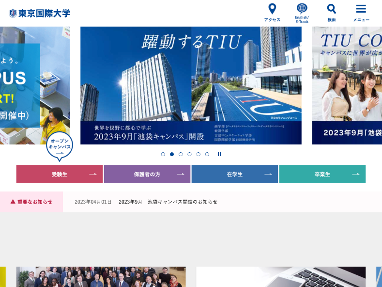Select the fourth carousel dot
382x287 pixels.
(x=189, y=154)
